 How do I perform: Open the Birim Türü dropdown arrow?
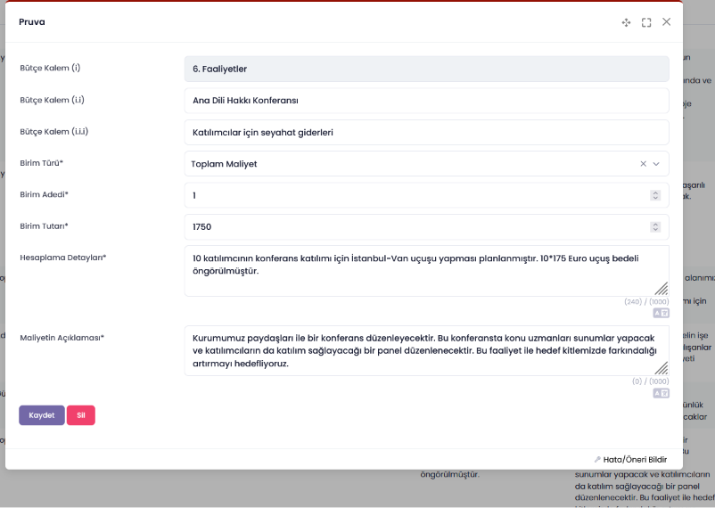[656, 164]
